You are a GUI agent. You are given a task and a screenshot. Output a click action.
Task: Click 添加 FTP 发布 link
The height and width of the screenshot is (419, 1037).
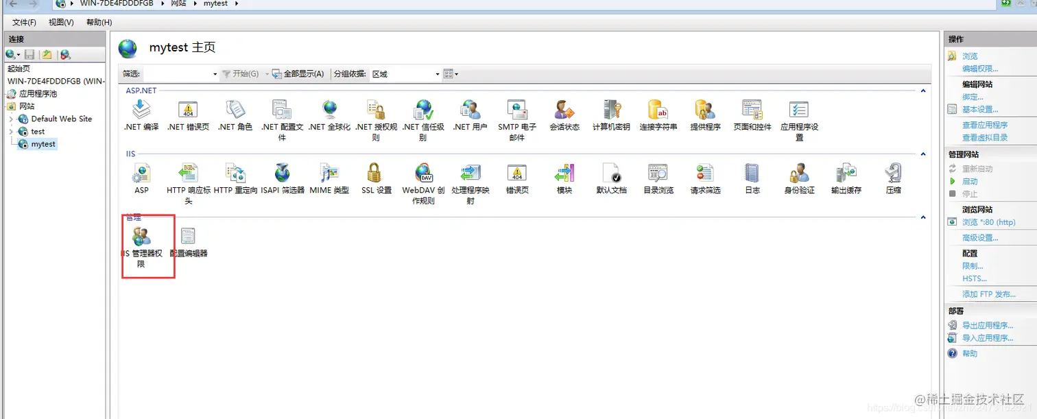(x=988, y=294)
